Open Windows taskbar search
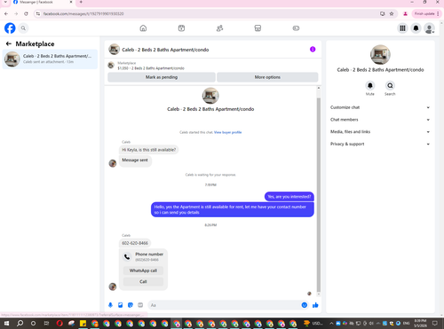 tap(20, 324)
